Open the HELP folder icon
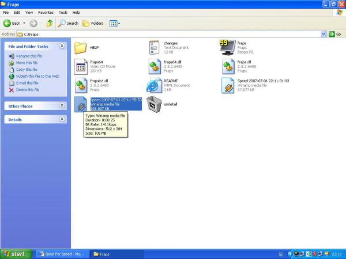Screen dimensions: 346x259 (x=80, y=47)
